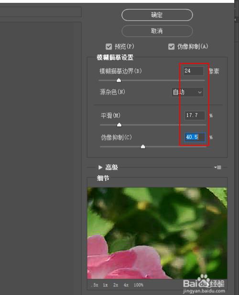Set detail zoom to .5x

(95, 285)
